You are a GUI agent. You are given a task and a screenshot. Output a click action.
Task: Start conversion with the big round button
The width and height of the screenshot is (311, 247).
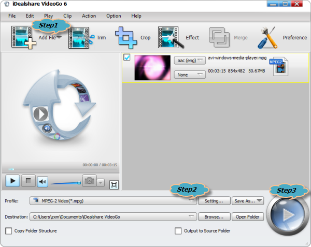pyautogui.click(x=287, y=215)
